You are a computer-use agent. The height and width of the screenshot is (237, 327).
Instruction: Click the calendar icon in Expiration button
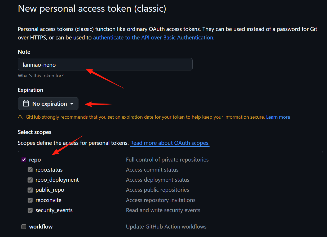pos(26,104)
